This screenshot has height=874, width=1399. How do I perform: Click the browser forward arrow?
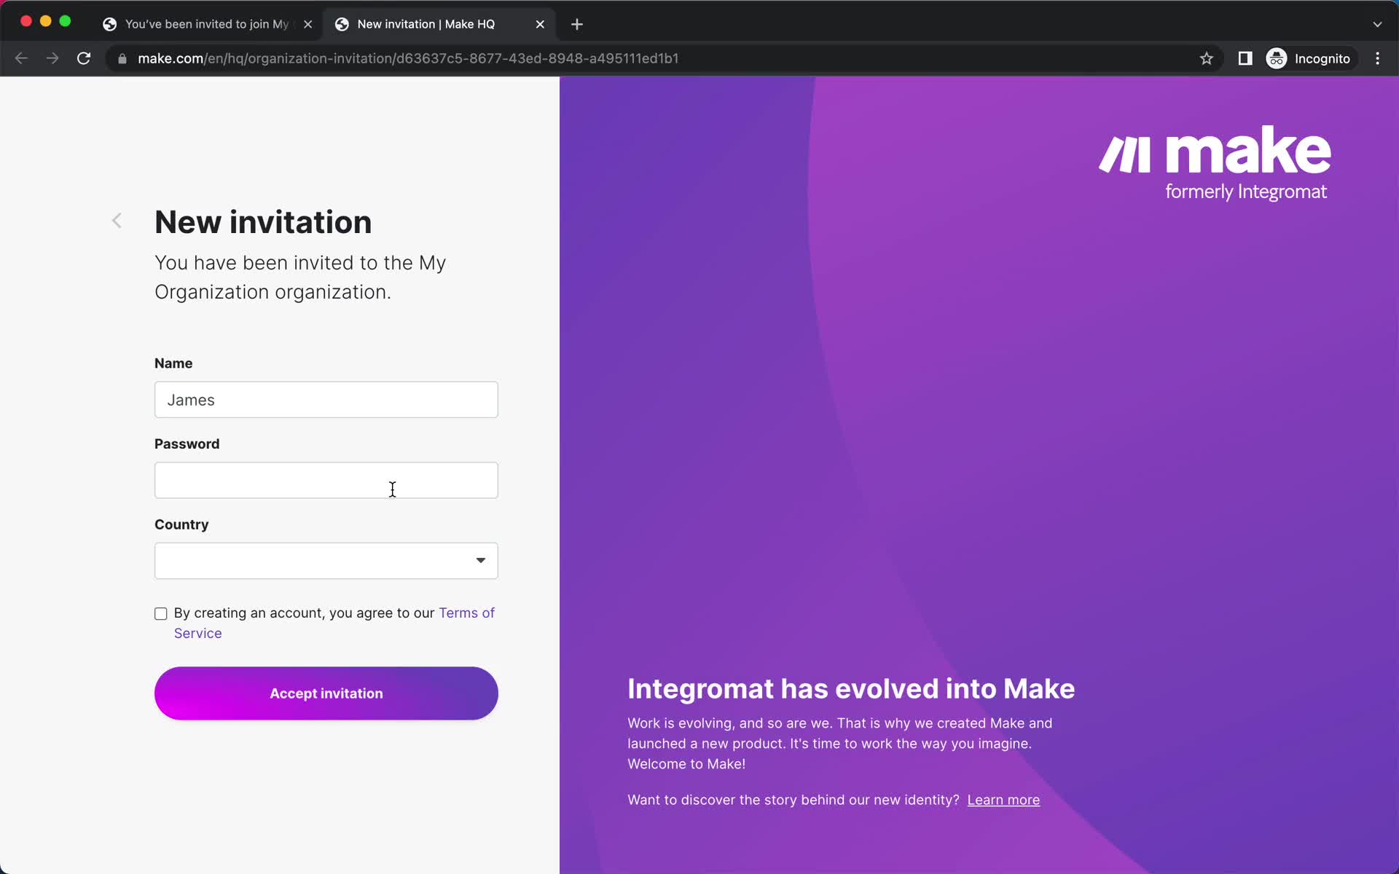tap(52, 58)
